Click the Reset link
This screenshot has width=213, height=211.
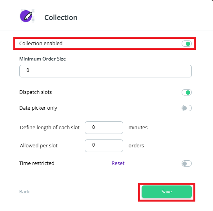118,163
